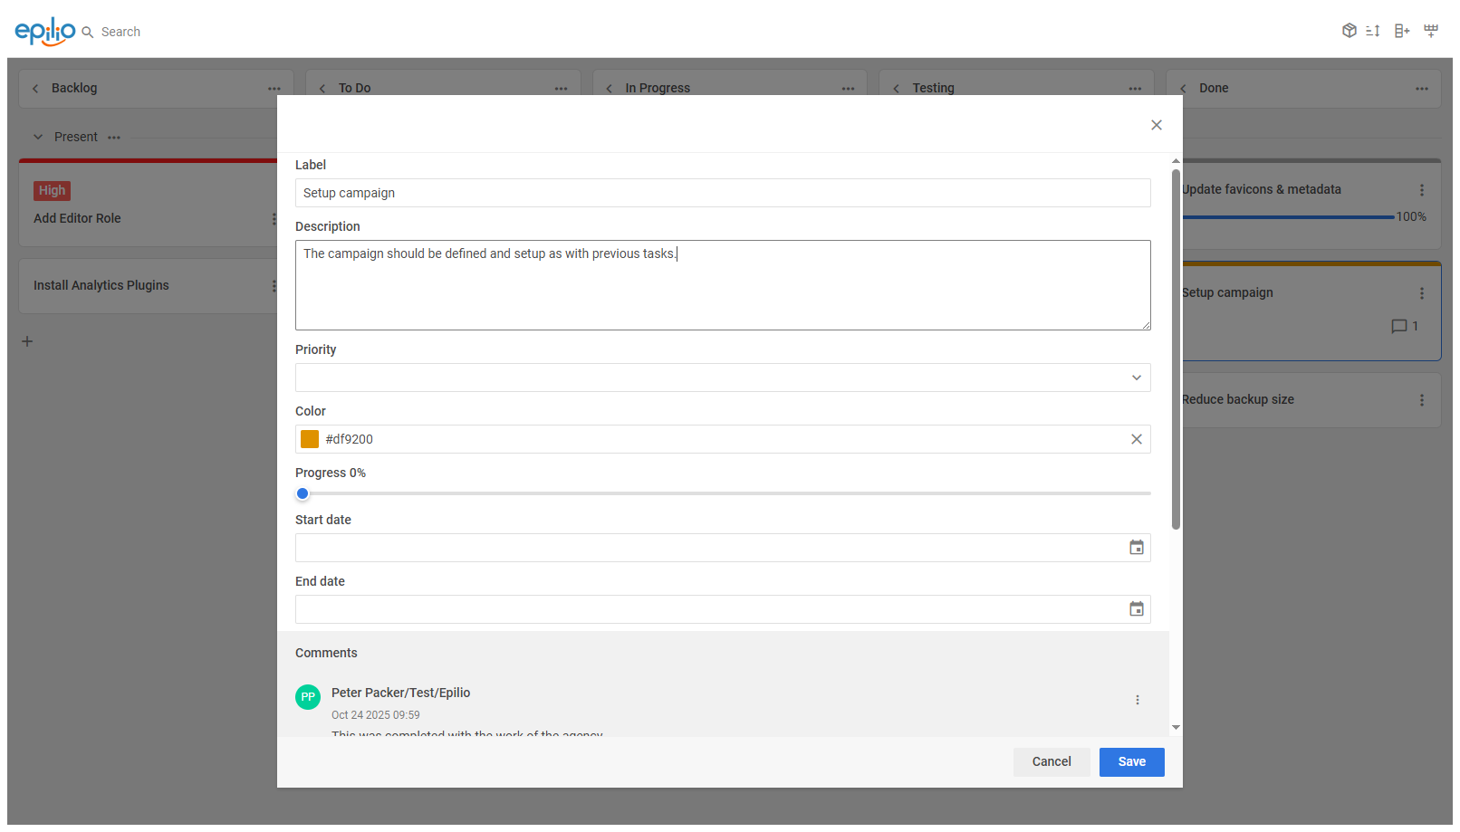The height and width of the screenshot is (832, 1460).
Task: Close the task edit dialog
Action: [x=1156, y=125]
